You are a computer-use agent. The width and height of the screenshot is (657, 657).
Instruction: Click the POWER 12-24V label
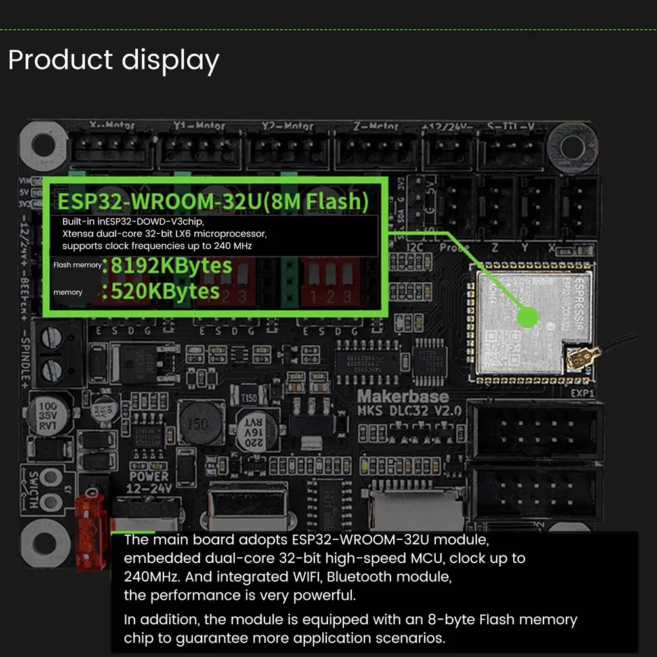click(x=149, y=482)
